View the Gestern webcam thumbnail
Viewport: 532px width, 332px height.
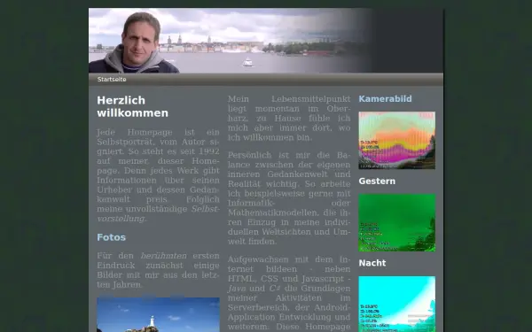coord(397,222)
